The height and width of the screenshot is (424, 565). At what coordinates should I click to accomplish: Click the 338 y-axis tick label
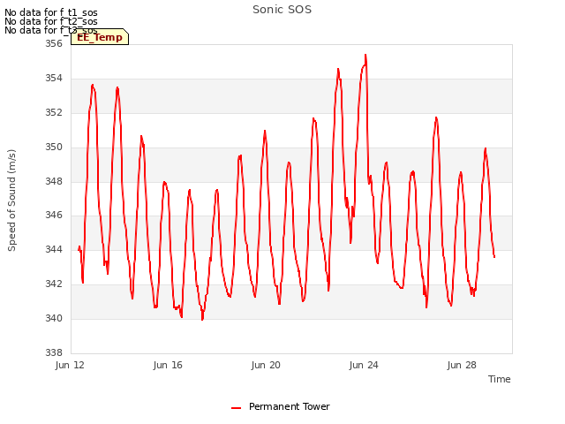pos(54,352)
